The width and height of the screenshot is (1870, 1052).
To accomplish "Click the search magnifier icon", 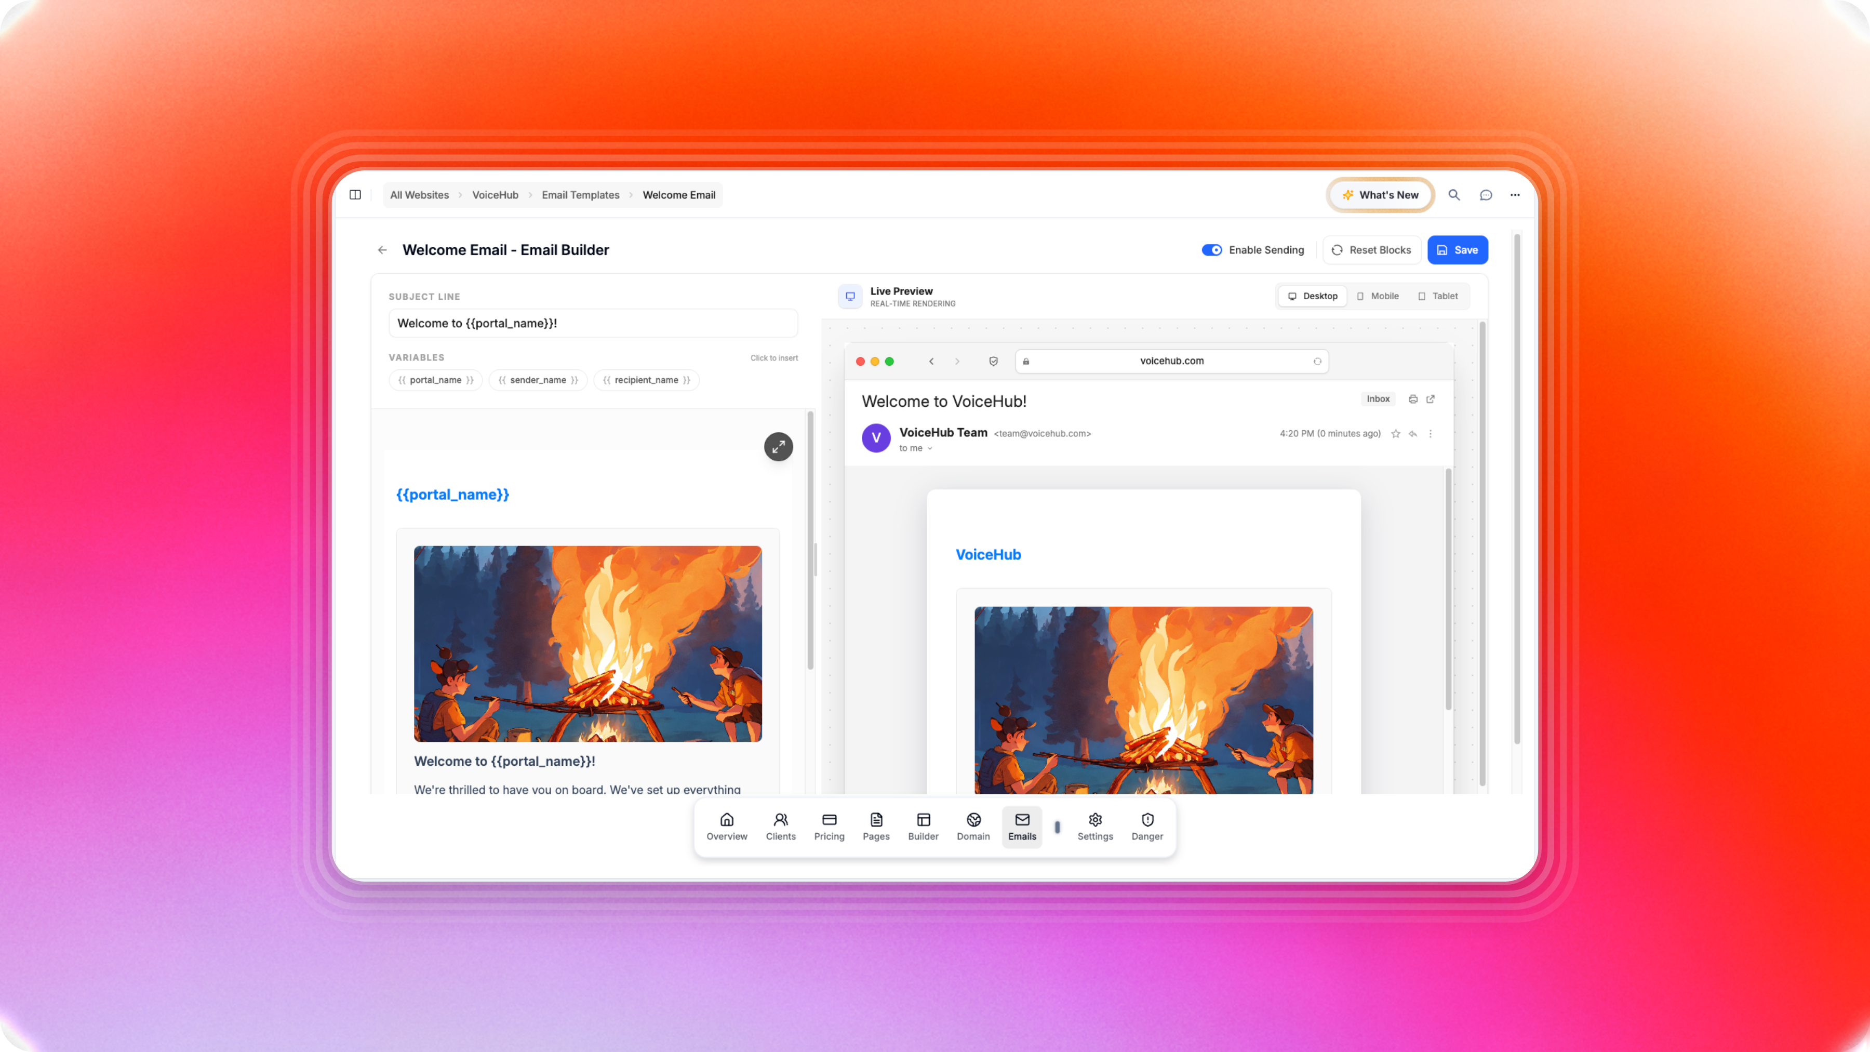I will pyautogui.click(x=1454, y=195).
